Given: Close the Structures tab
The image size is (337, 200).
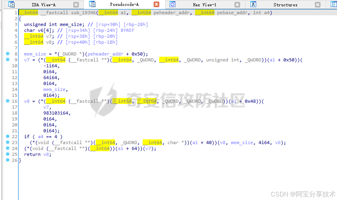Looking at the screenshot, I should [318, 4].
